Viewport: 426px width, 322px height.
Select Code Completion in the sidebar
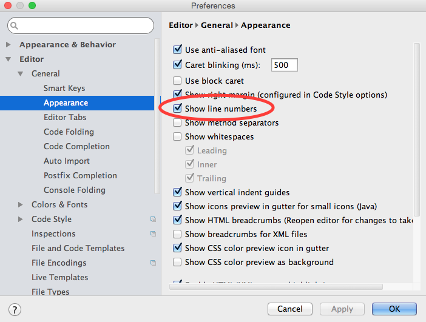(x=76, y=146)
